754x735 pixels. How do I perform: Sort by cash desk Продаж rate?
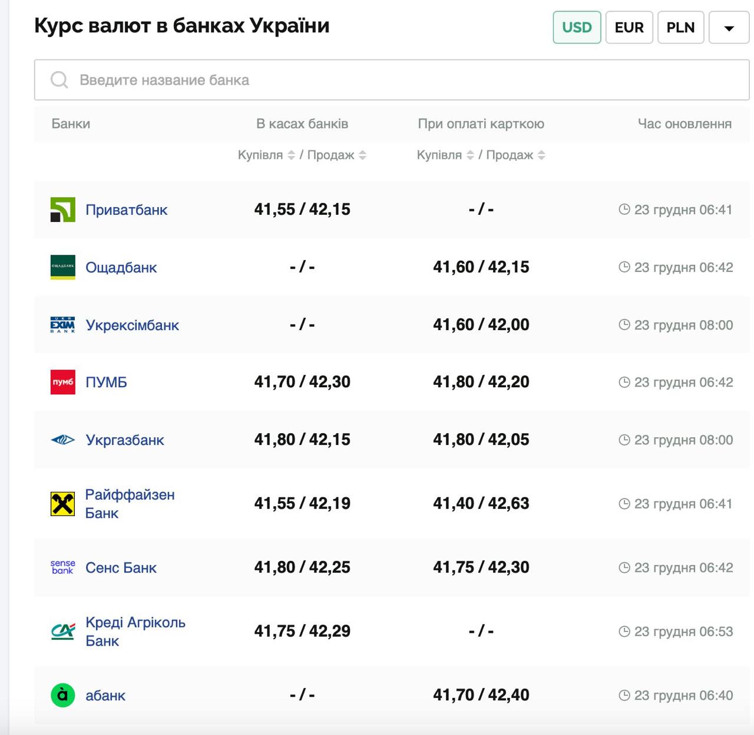363,155
